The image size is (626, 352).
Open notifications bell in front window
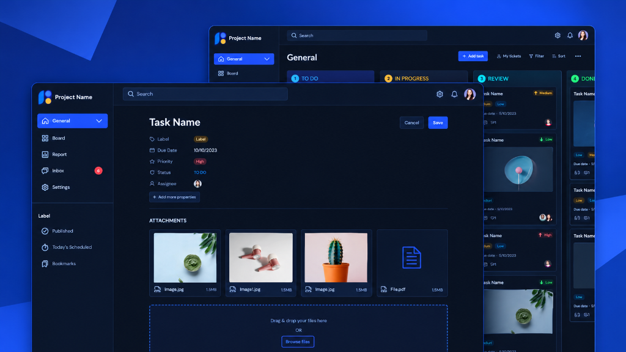tap(454, 94)
